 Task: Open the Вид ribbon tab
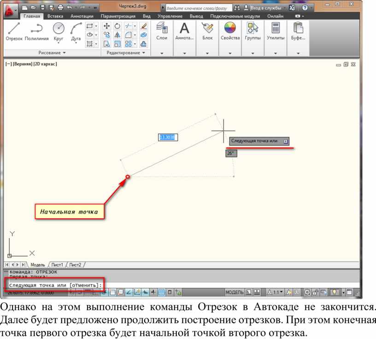click(147, 16)
